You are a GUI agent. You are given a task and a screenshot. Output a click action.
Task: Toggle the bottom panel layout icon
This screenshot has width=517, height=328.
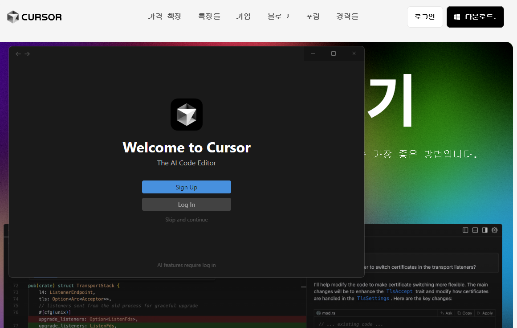click(475, 230)
